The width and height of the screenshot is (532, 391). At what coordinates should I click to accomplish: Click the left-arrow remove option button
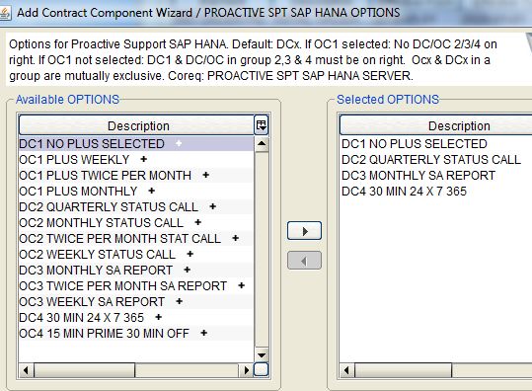click(x=304, y=261)
